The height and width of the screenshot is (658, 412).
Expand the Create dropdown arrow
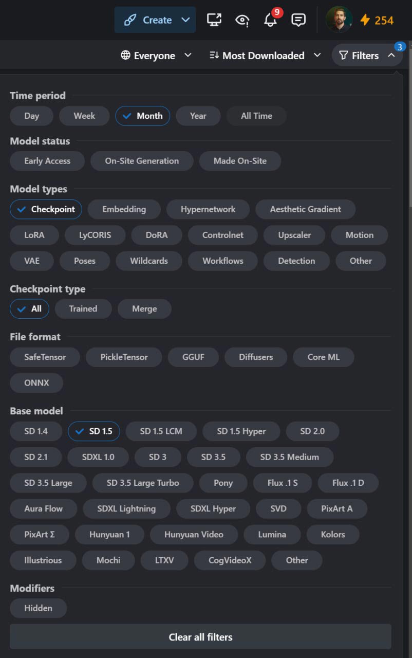click(x=185, y=20)
